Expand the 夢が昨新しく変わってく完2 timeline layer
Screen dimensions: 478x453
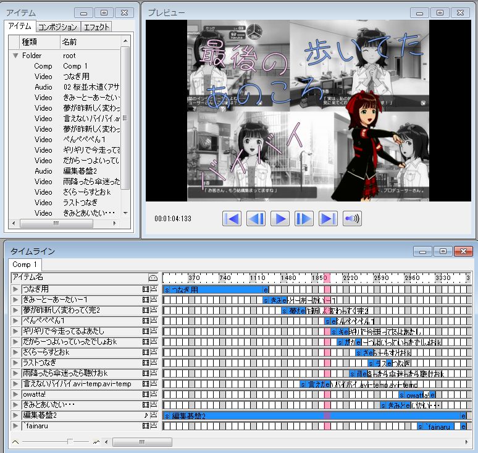coord(15,310)
